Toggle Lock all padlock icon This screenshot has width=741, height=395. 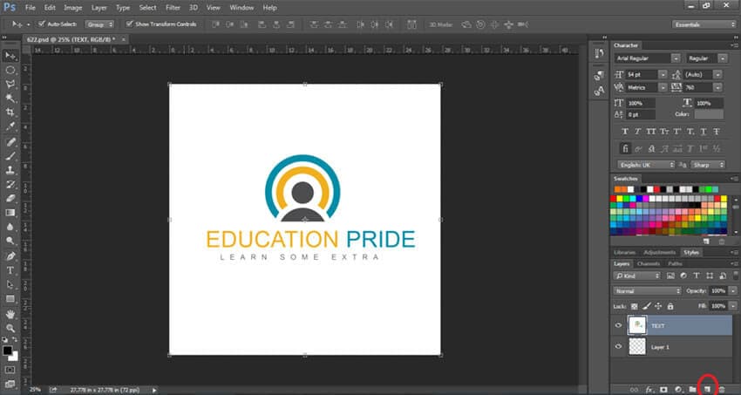point(670,306)
